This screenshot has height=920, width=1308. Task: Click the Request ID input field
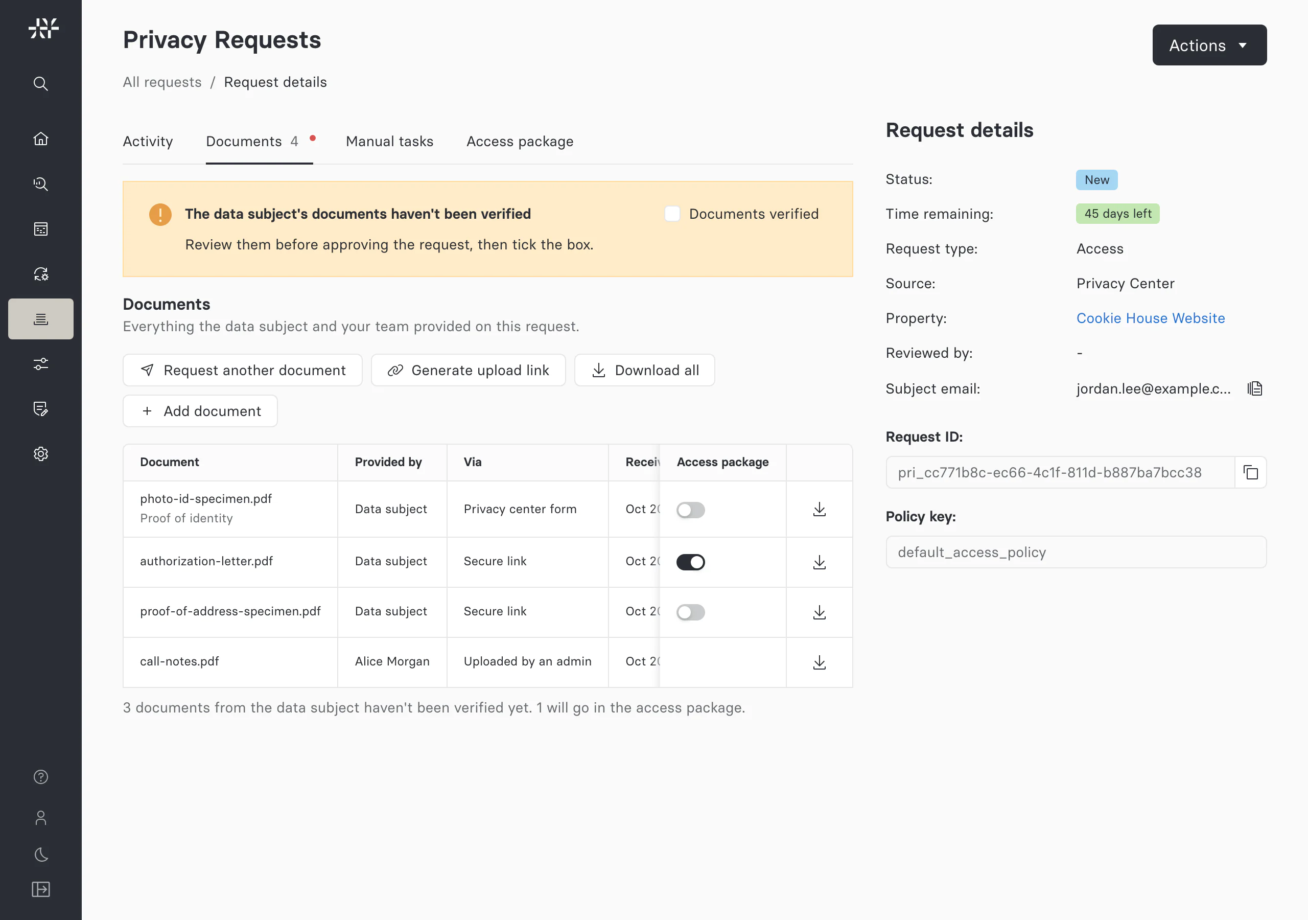[1060, 473]
